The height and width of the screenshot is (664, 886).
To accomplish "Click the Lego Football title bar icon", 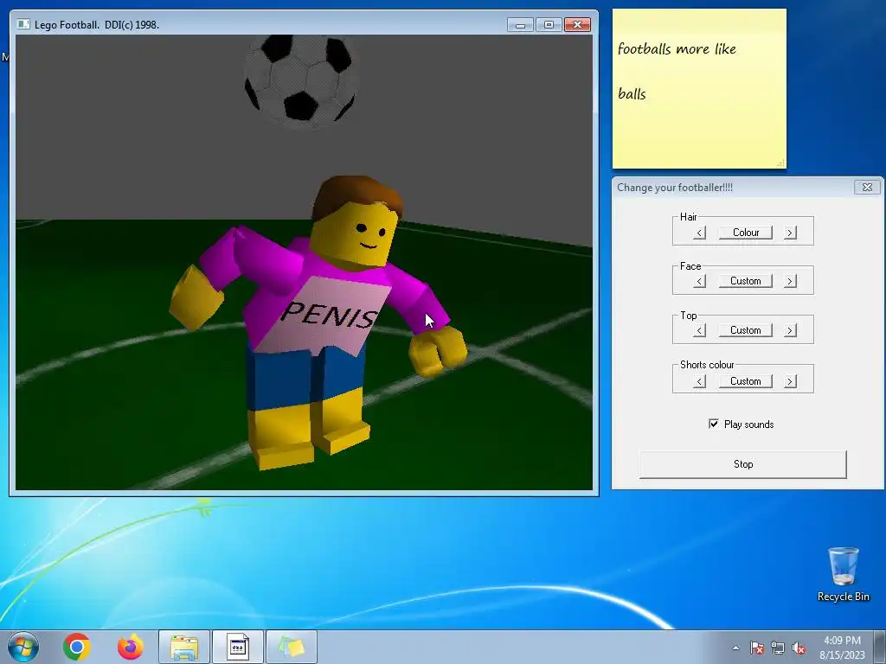I will tap(23, 24).
